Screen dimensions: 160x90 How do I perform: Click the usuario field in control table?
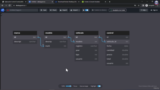point(117,63)
